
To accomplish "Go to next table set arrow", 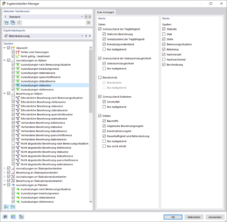I will click(x=90, y=17).
